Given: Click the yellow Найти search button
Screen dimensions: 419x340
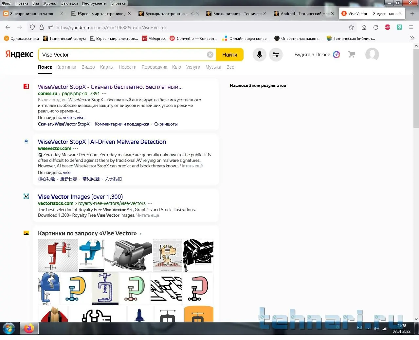Looking at the screenshot, I should [x=230, y=55].
